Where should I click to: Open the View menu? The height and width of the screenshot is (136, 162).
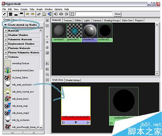tap(16, 9)
